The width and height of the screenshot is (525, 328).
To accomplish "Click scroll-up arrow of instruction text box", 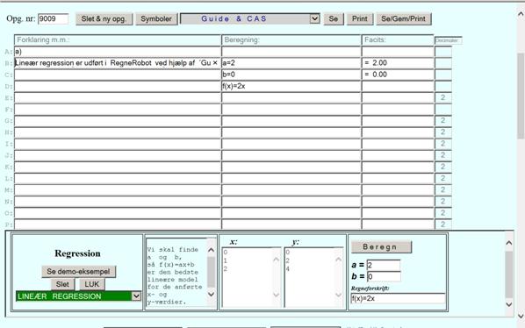I will point(212,249).
